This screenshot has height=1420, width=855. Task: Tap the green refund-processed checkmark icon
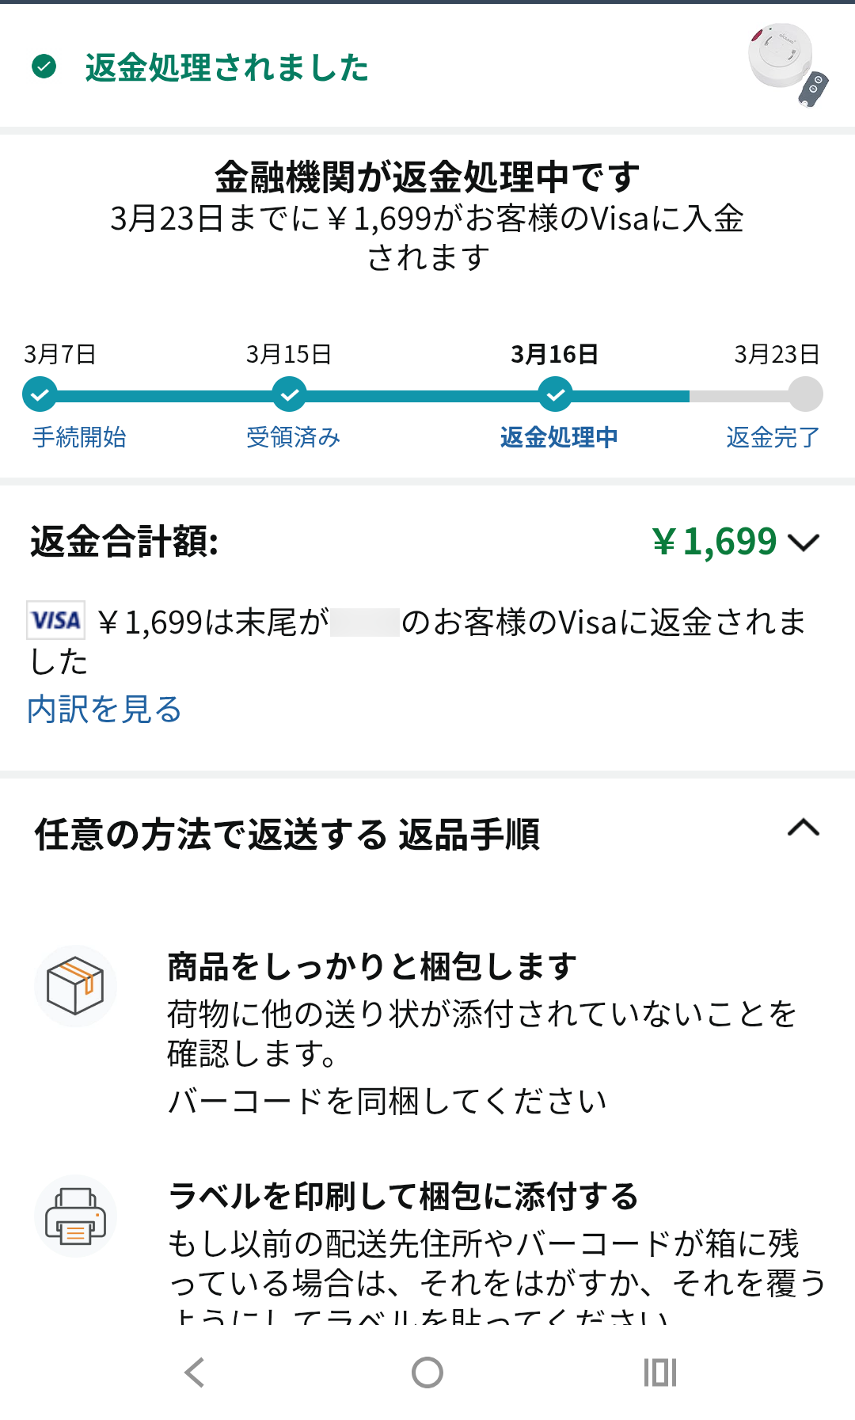pyautogui.click(x=44, y=67)
